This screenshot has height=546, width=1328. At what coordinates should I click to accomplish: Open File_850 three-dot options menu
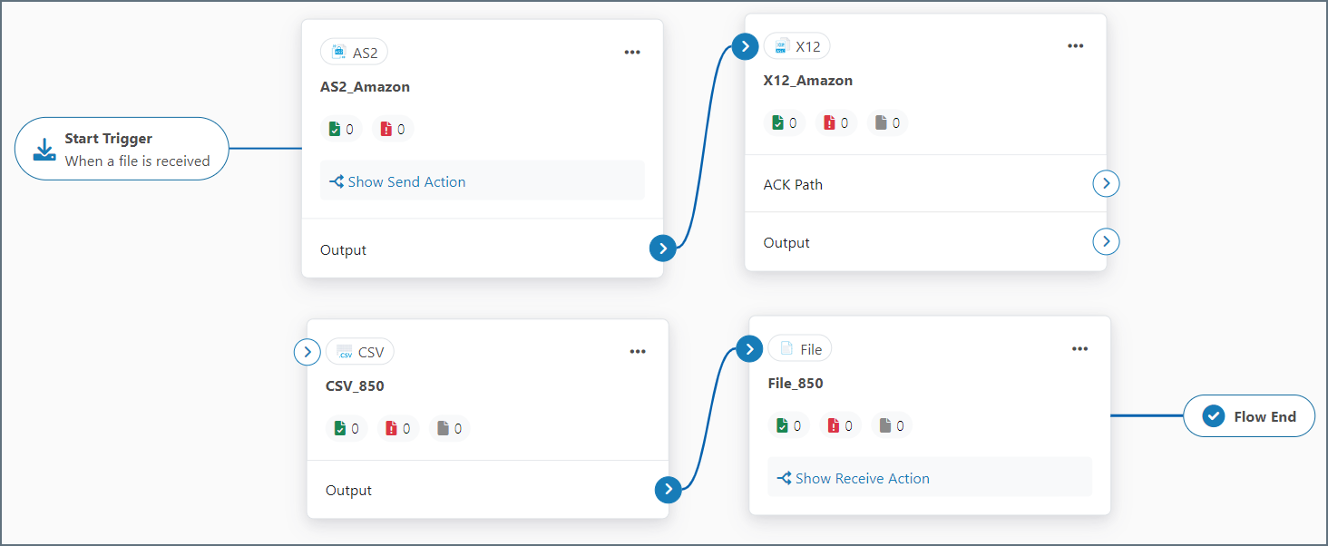click(x=1079, y=348)
